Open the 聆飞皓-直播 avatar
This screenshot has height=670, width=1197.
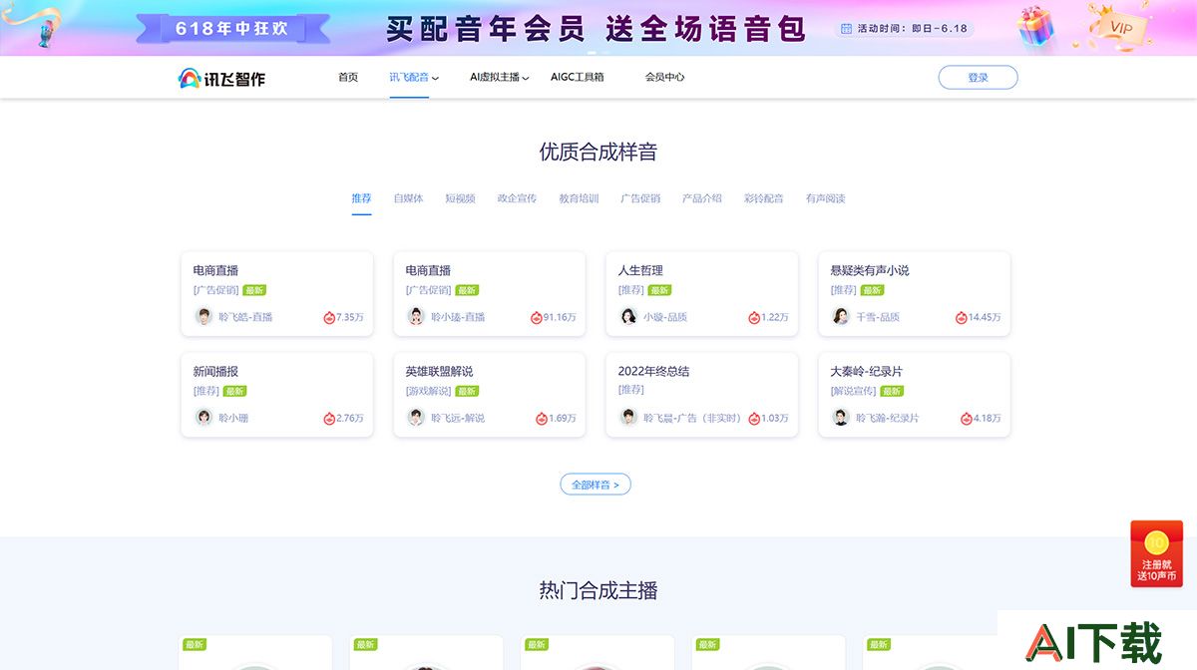pyautogui.click(x=203, y=316)
